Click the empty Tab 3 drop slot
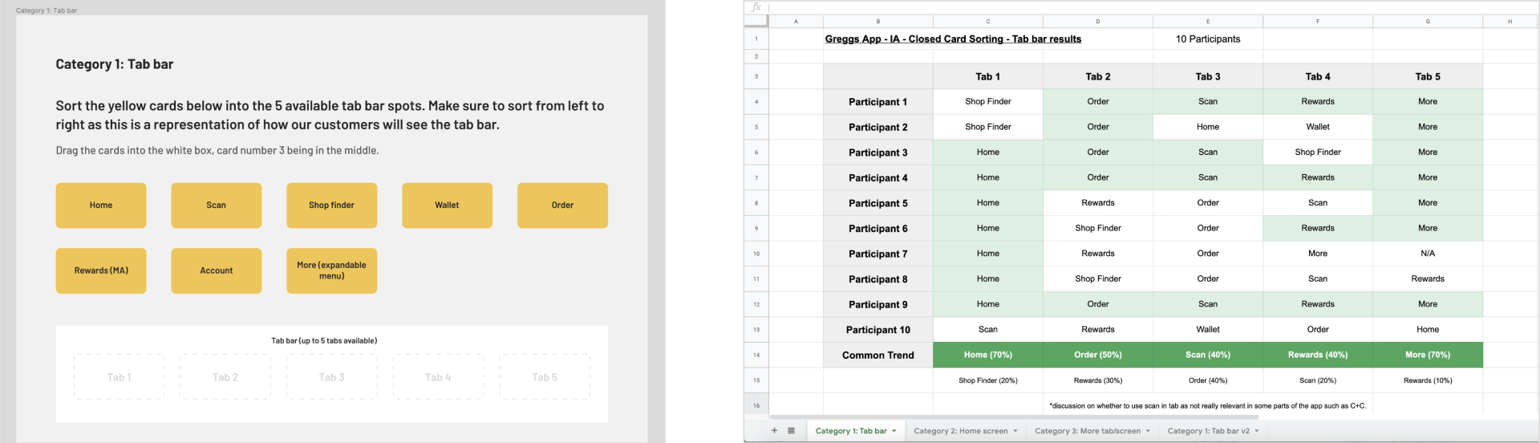Image resolution: width=1540 pixels, height=443 pixels. (x=331, y=377)
